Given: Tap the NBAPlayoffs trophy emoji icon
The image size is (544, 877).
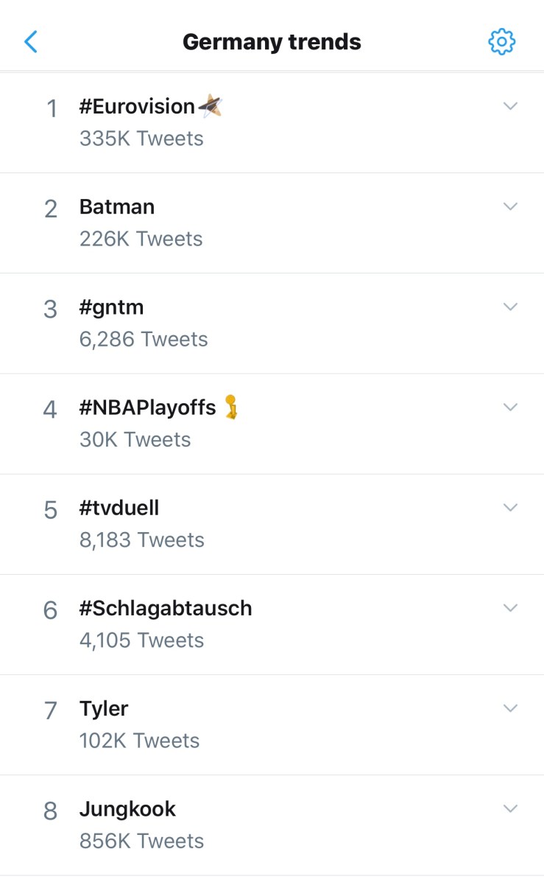Looking at the screenshot, I should pyautogui.click(x=232, y=407).
